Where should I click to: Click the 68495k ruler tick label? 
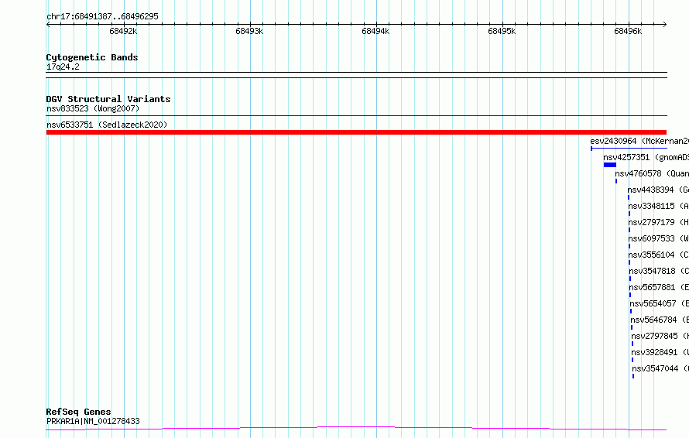pos(502,31)
